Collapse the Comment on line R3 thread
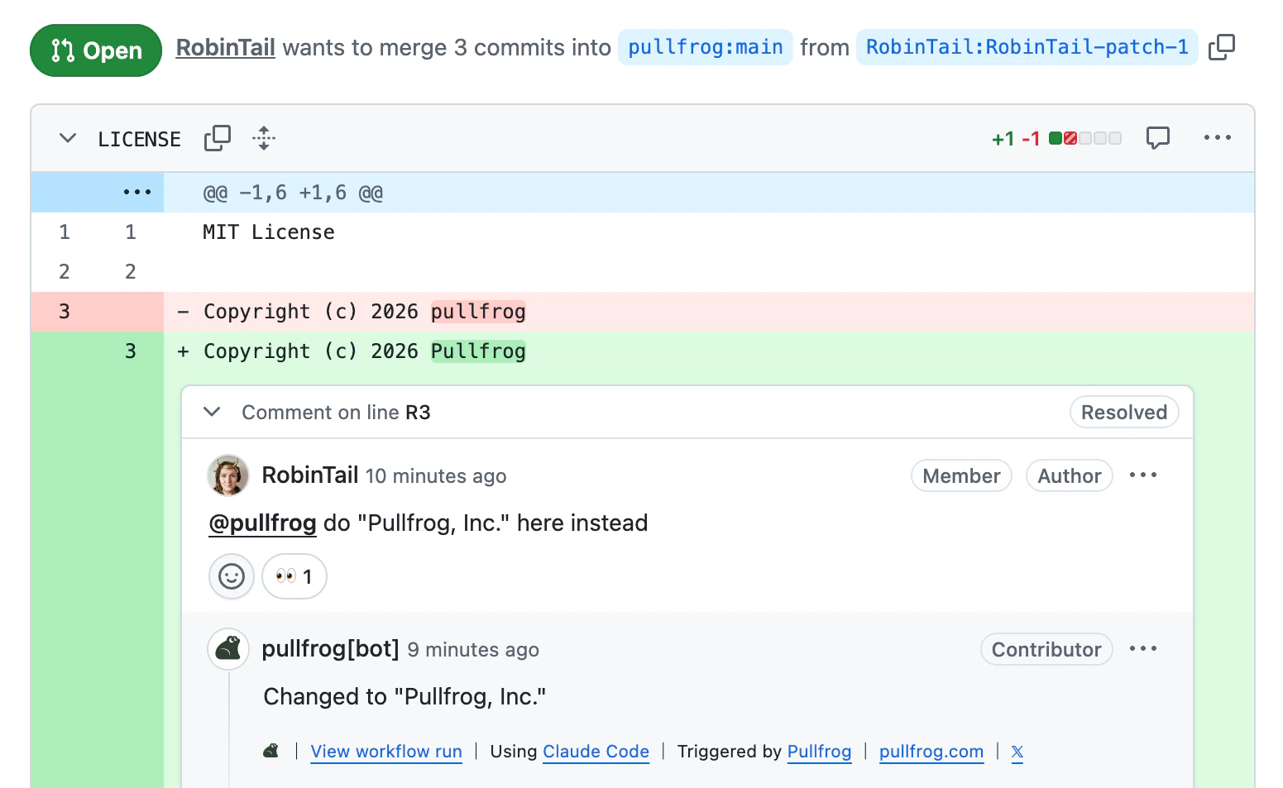The width and height of the screenshot is (1283, 788). click(212, 412)
